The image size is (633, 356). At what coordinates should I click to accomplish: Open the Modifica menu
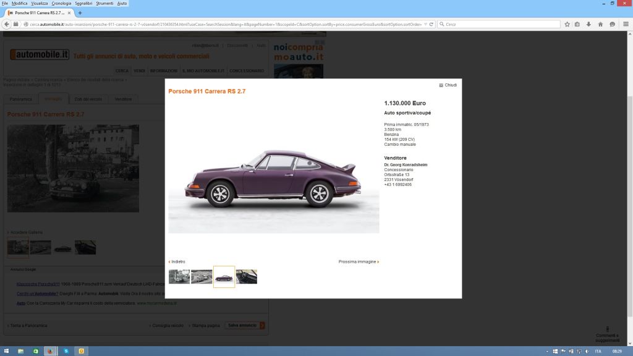point(19,3)
